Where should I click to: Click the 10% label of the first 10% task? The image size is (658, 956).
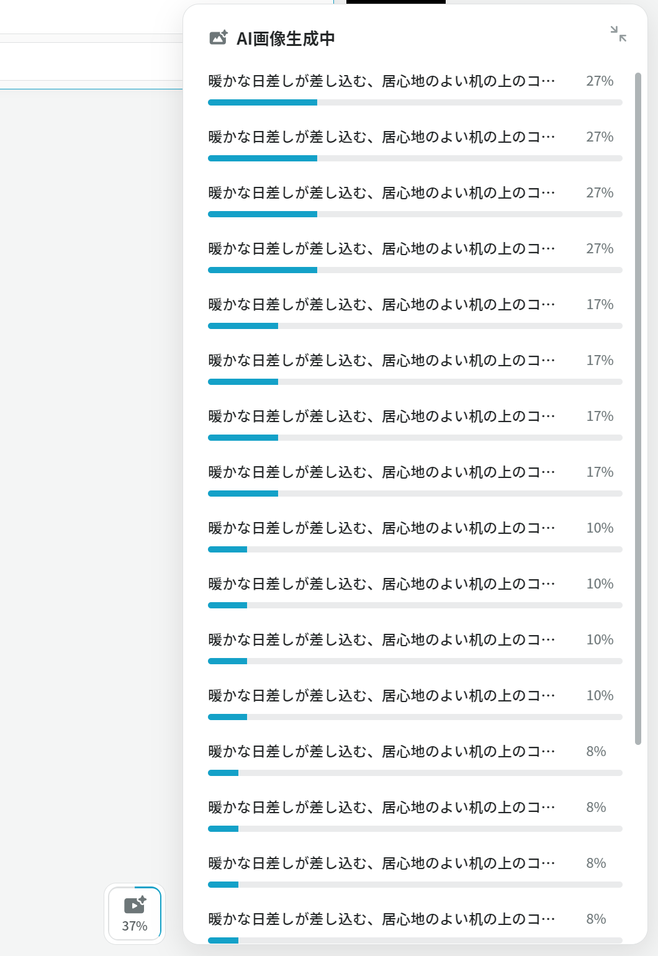pos(600,528)
